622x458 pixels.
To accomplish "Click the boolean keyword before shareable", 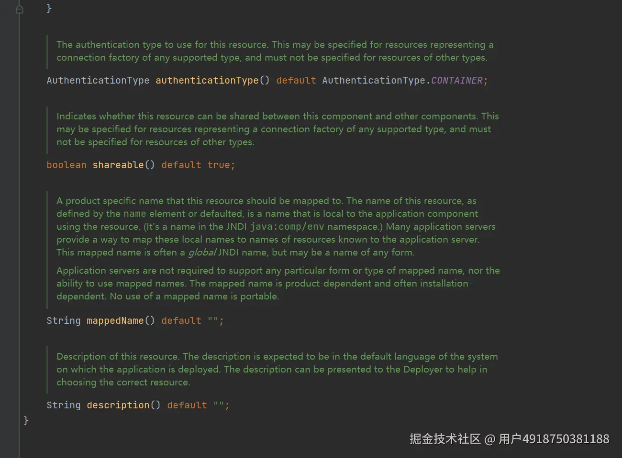I will [x=66, y=165].
